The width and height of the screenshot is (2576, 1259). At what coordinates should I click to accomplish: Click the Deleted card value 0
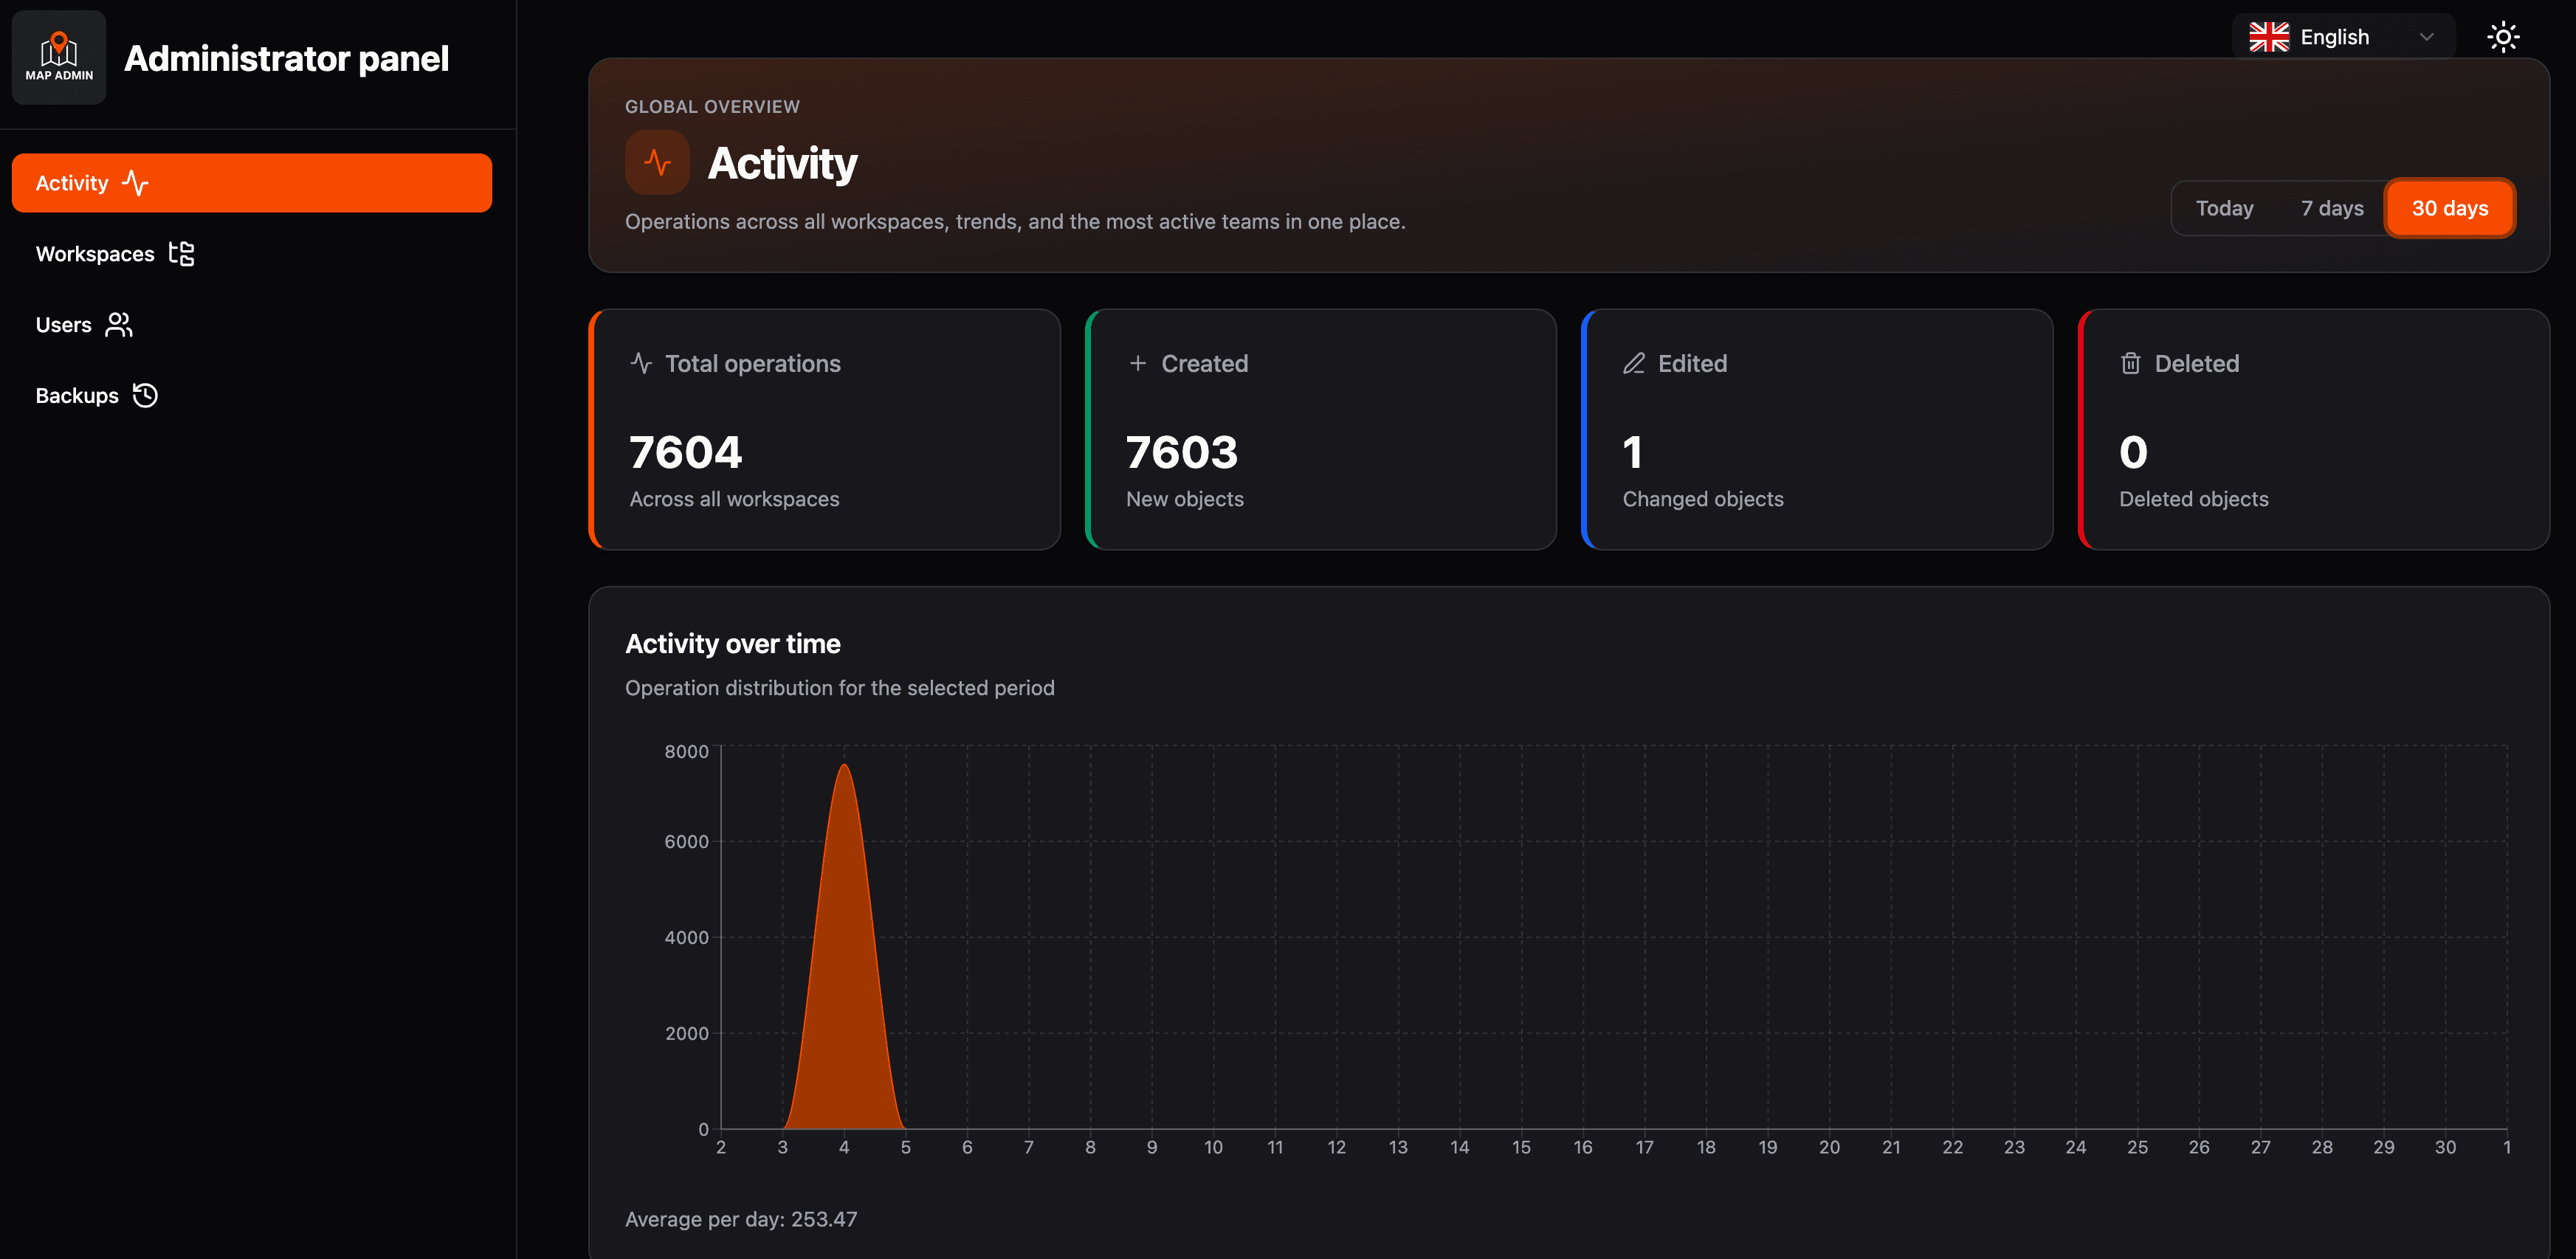(x=2133, y=452)
